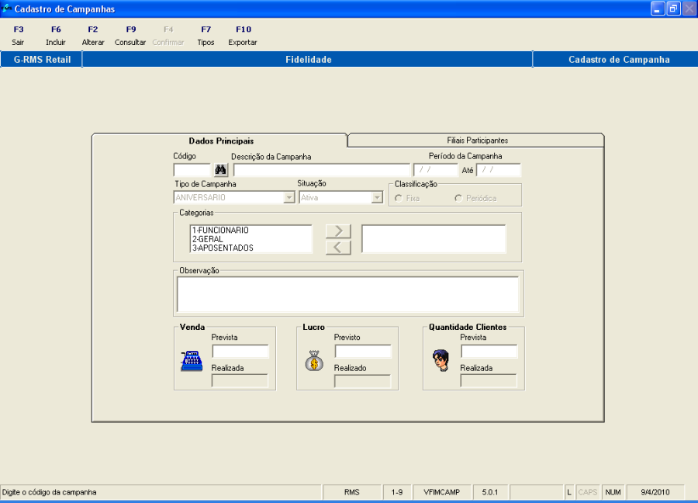Click the customer face icon in Quantidade Clientes
Screen dimensions: 698x503
pos(441,360)
